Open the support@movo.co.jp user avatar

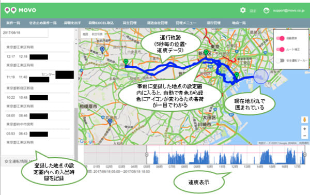266,10
